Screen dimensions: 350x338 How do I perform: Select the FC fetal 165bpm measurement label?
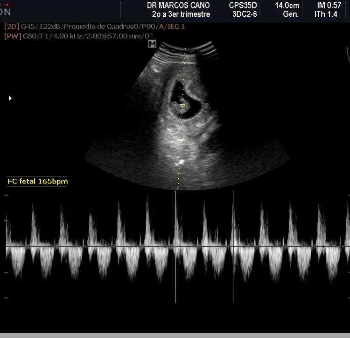coord(37,182)
